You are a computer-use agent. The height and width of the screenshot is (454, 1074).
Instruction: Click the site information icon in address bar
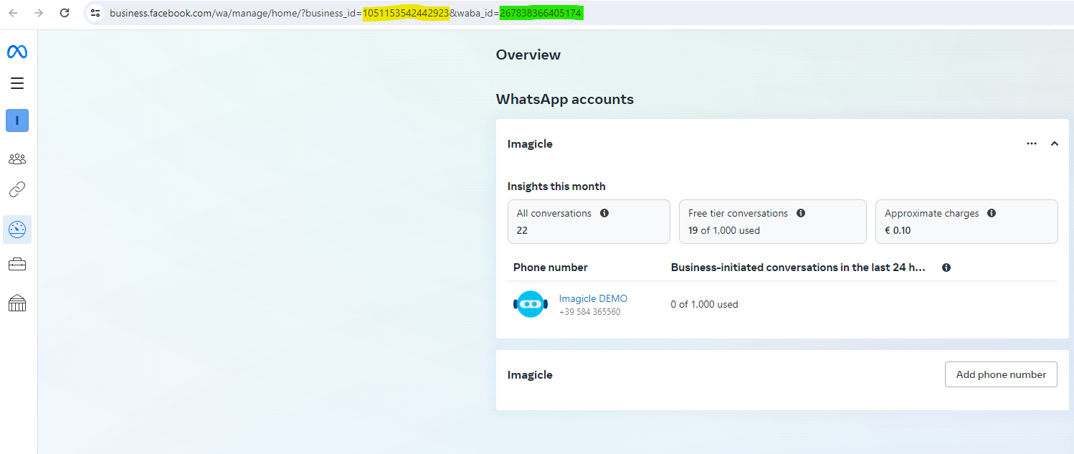95,13
